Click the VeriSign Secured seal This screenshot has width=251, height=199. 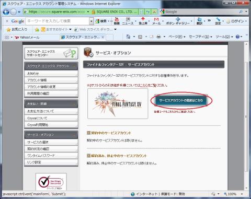pyautogui.click(x=51, y=182)
